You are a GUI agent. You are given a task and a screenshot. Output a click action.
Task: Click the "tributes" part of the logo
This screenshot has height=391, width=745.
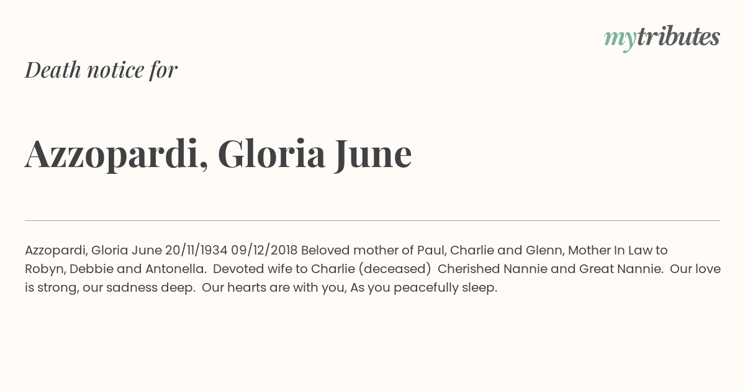pyautogui.click(x=679, y=37)
